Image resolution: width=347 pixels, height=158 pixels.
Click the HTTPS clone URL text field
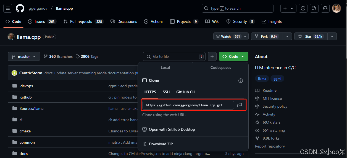(x=188, y=105)
